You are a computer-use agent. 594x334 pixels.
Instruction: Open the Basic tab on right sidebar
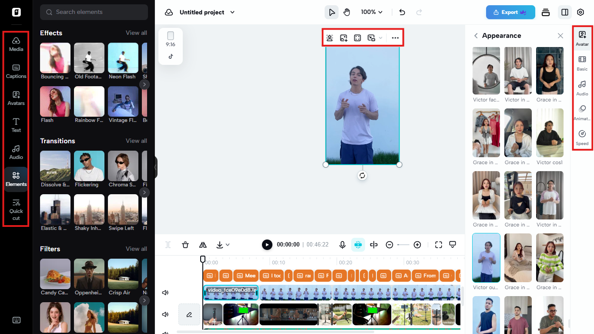(x=582, y=62)
